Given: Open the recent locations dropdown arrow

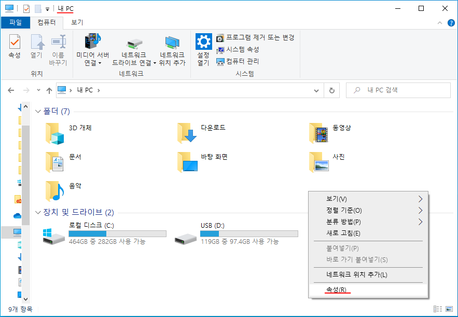Looking at the screenshot, I should click(38, 90).
